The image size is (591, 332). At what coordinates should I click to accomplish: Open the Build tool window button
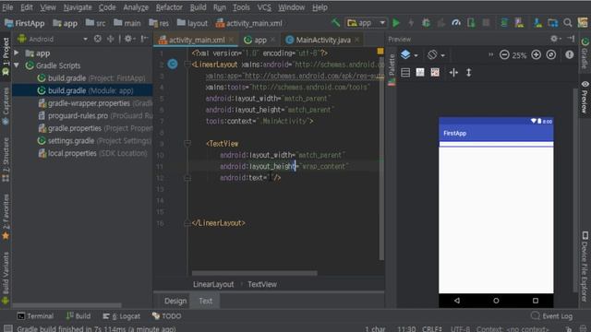[78, 315]
